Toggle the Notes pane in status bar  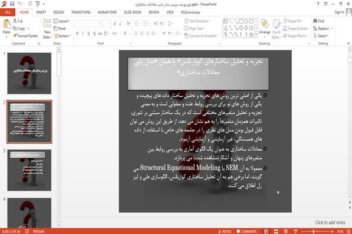pos(225,232)
